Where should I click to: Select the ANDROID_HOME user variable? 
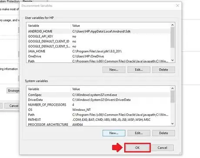[x=98, y=31]
